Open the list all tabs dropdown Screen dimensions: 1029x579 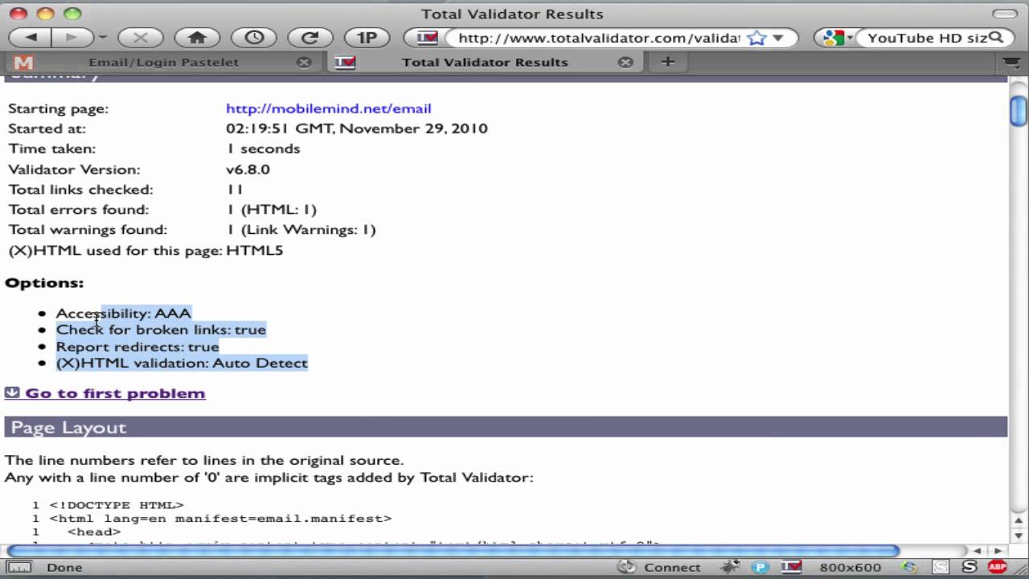point(1011,62)
